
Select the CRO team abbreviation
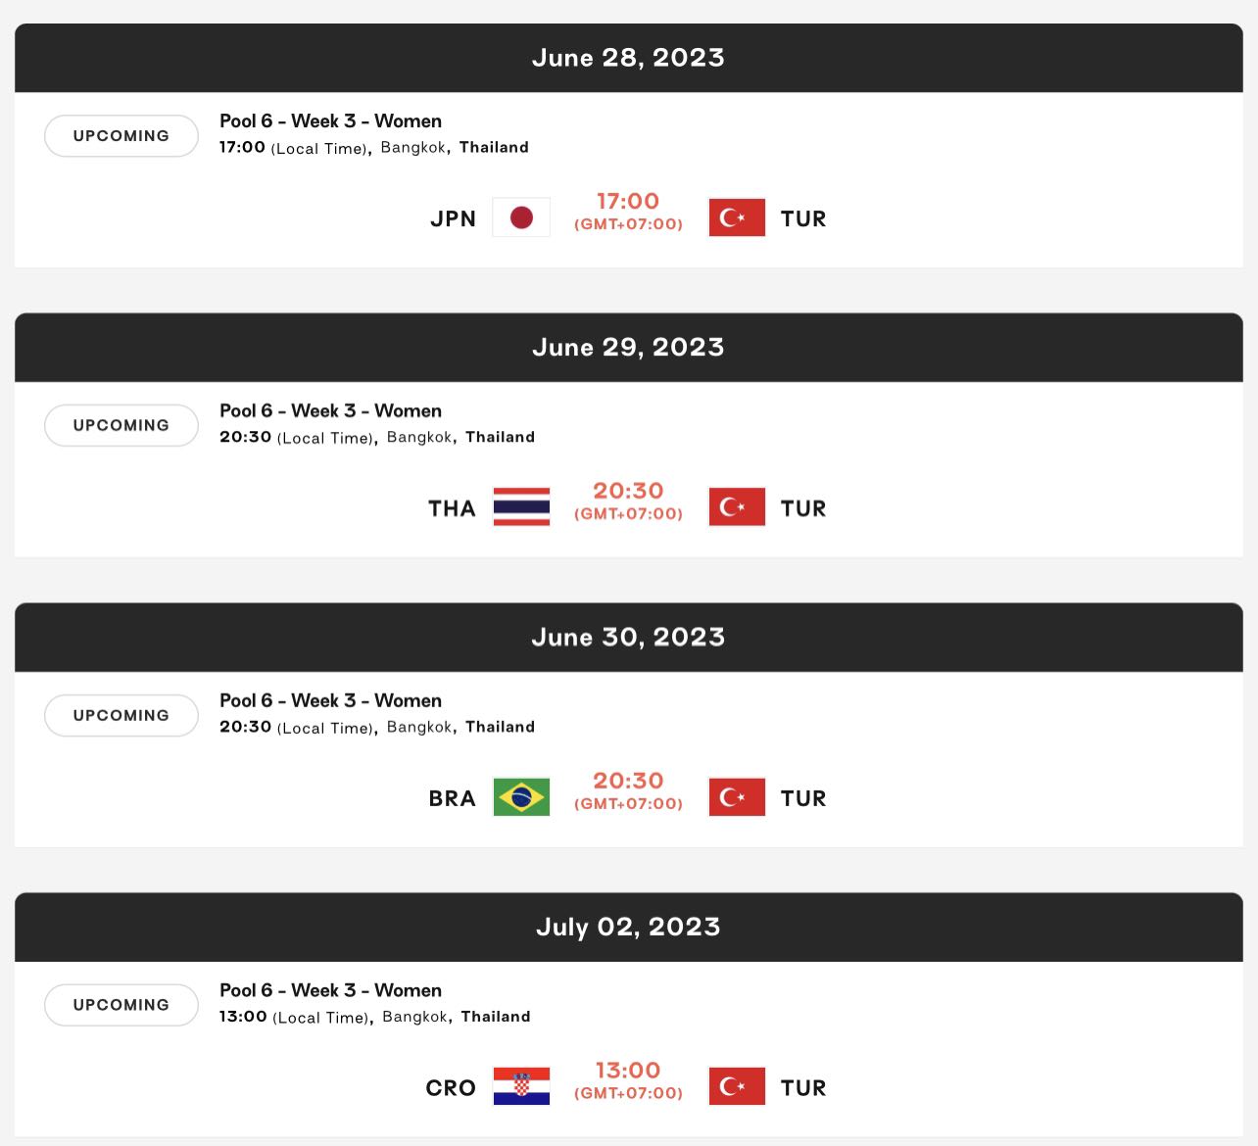(451, 1088)
